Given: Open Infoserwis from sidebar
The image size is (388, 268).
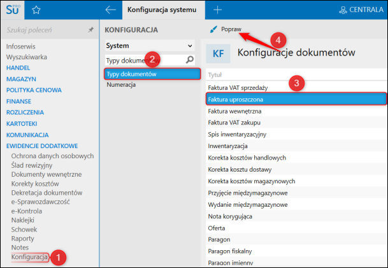Looking at the screenshot, I should [x=21, y=47].
